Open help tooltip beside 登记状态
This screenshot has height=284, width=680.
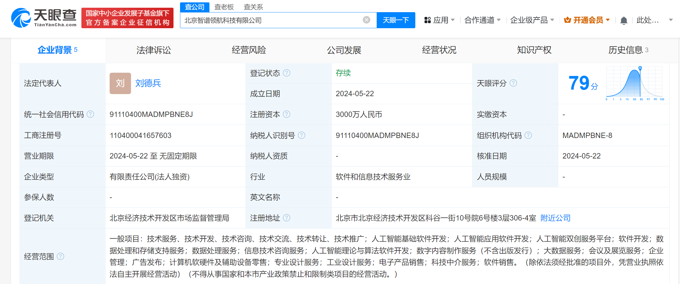click(x=286, y=73)
